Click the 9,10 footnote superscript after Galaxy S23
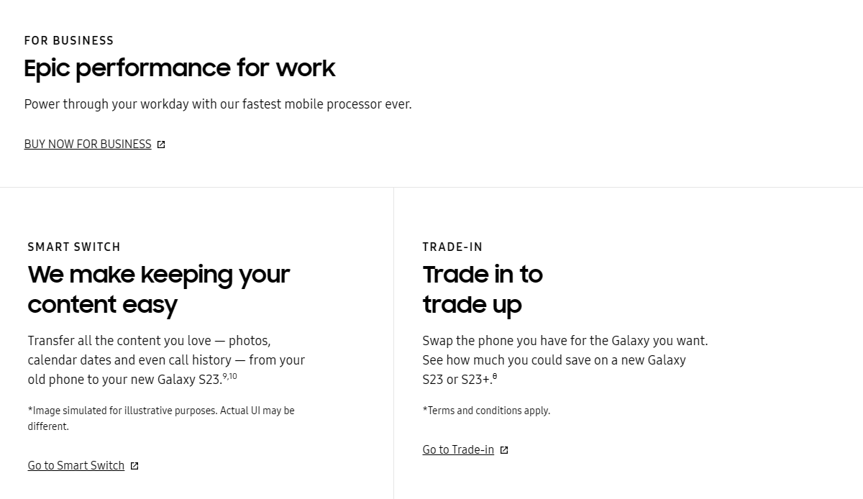863x499 pixels. [230, 376]
